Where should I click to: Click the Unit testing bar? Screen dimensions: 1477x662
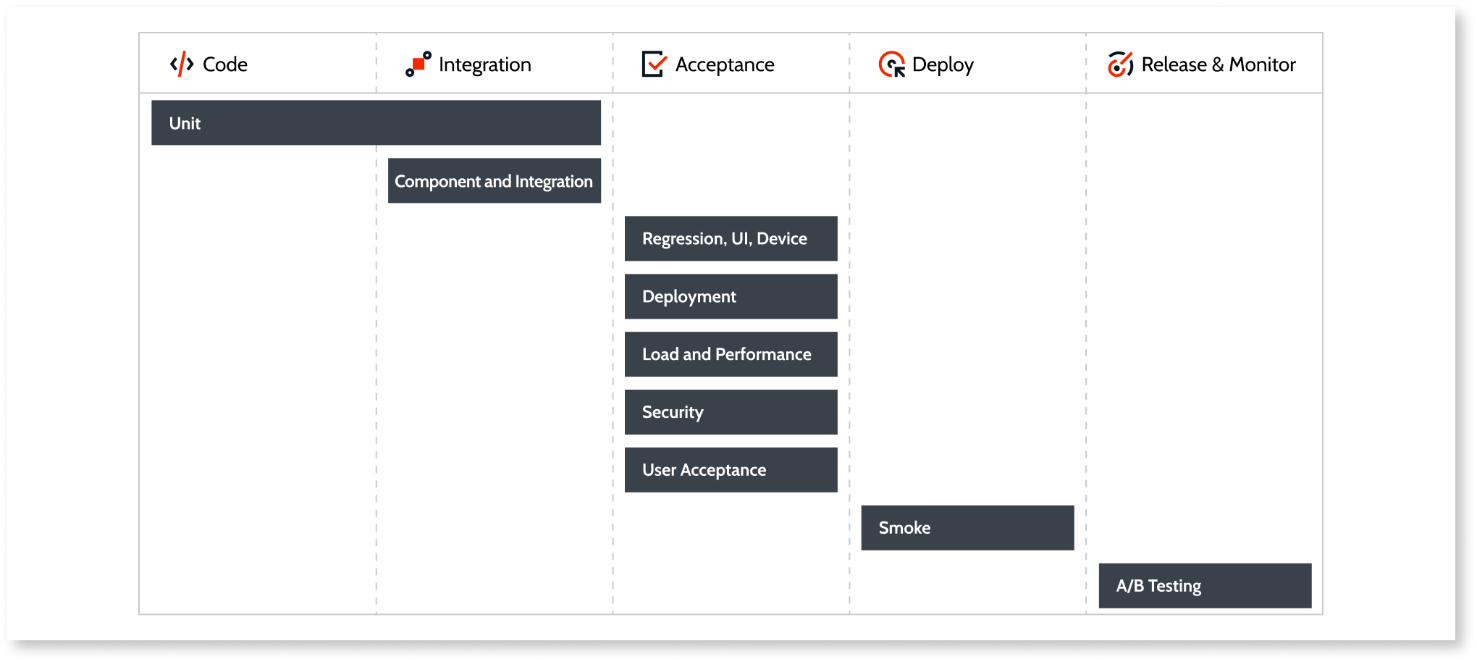click(376, 123)
